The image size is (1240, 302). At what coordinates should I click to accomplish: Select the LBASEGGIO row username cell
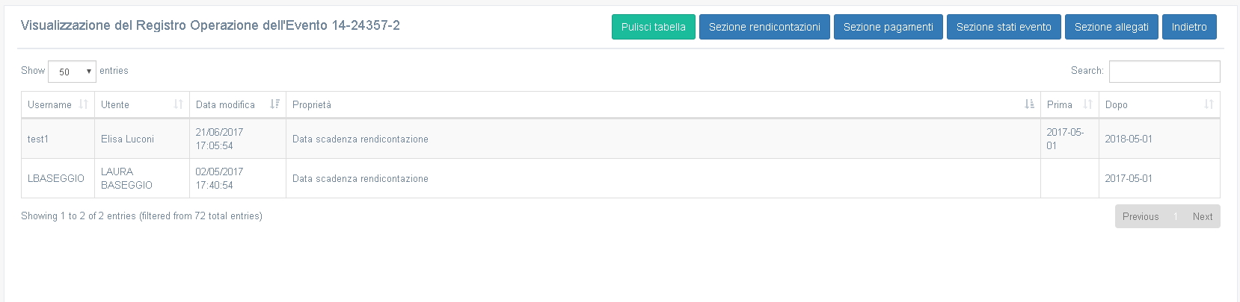[58, 178]
